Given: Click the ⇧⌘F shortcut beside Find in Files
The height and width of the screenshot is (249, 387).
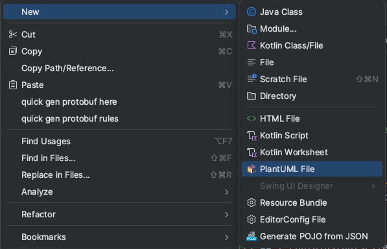Looking at the screenshot, I should click(x=221, y=158).
